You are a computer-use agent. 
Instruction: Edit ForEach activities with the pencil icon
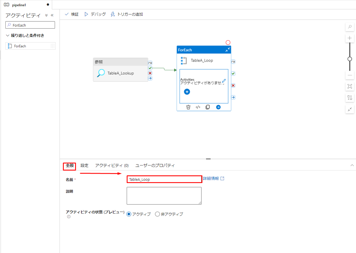click(224, 81)
